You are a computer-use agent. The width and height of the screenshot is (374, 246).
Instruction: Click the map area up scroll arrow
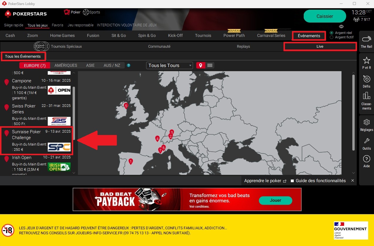[x=353, y=73]
